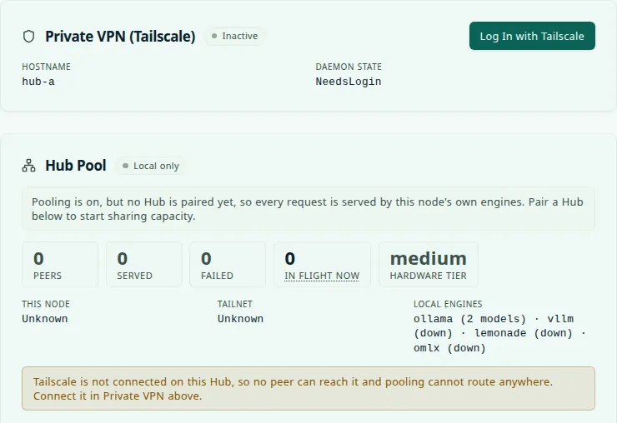Click the IN FLIGHT NOW underlined label
This screenshot has height=423, width=617.
pos(322,276)
